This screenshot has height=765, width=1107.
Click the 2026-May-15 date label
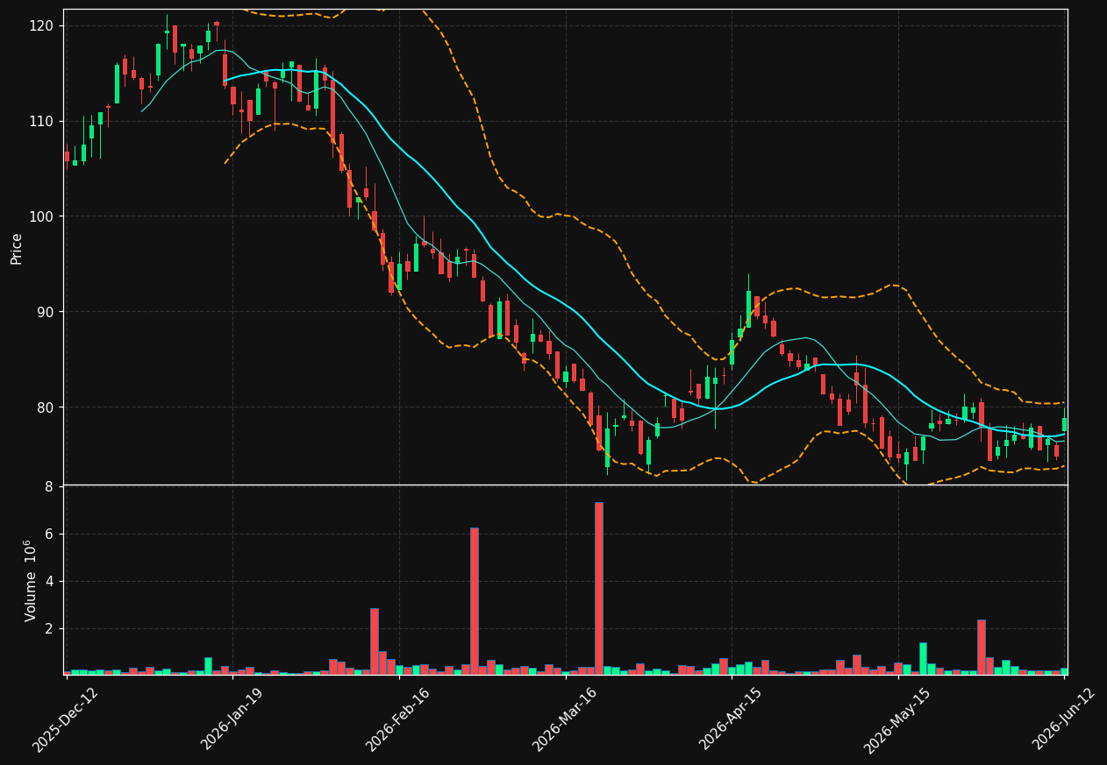896,719
